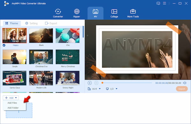
Task: Select the Christmas Eve theme thumbnail
Action: (41, 57)
